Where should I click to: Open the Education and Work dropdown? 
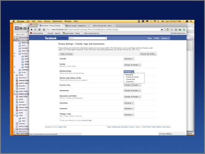pos(132,97)
